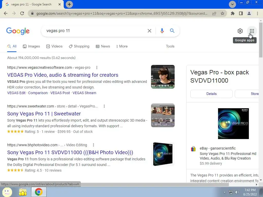The width and height of the screenshot is (263, 197).
Task: Reload the page with the refresh icon
Action: pyautogui.click(x=22, y=13)
